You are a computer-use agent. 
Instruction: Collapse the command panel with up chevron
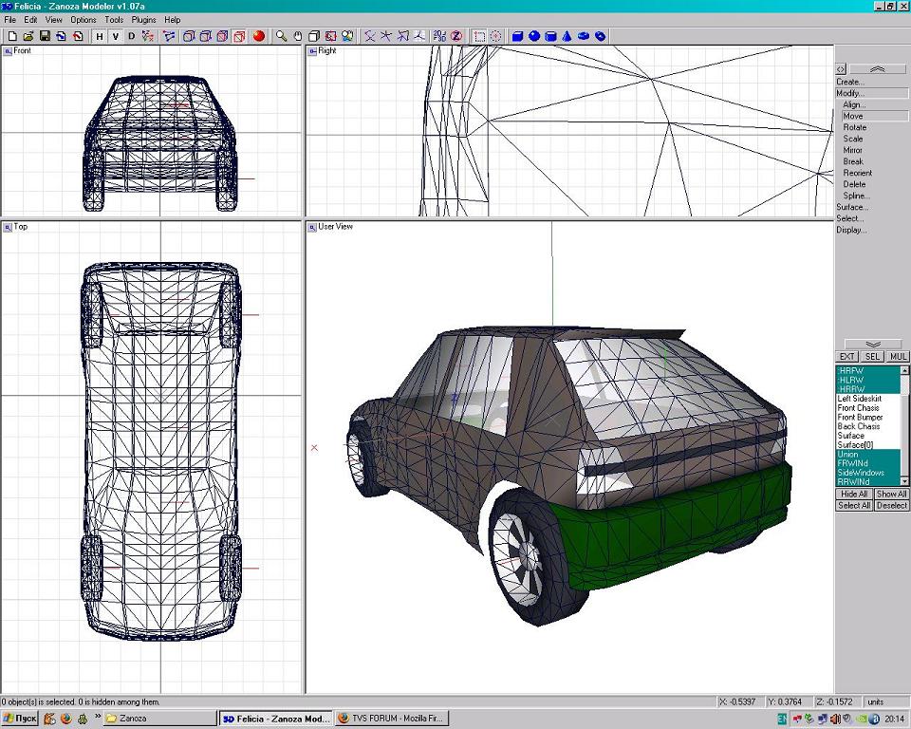[877, 69]
